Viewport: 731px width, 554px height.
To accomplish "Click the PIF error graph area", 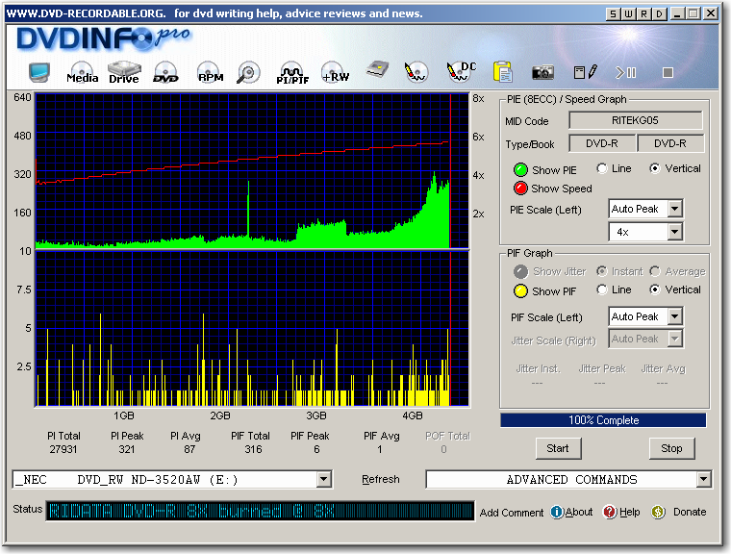I will [x=252, y=329].
